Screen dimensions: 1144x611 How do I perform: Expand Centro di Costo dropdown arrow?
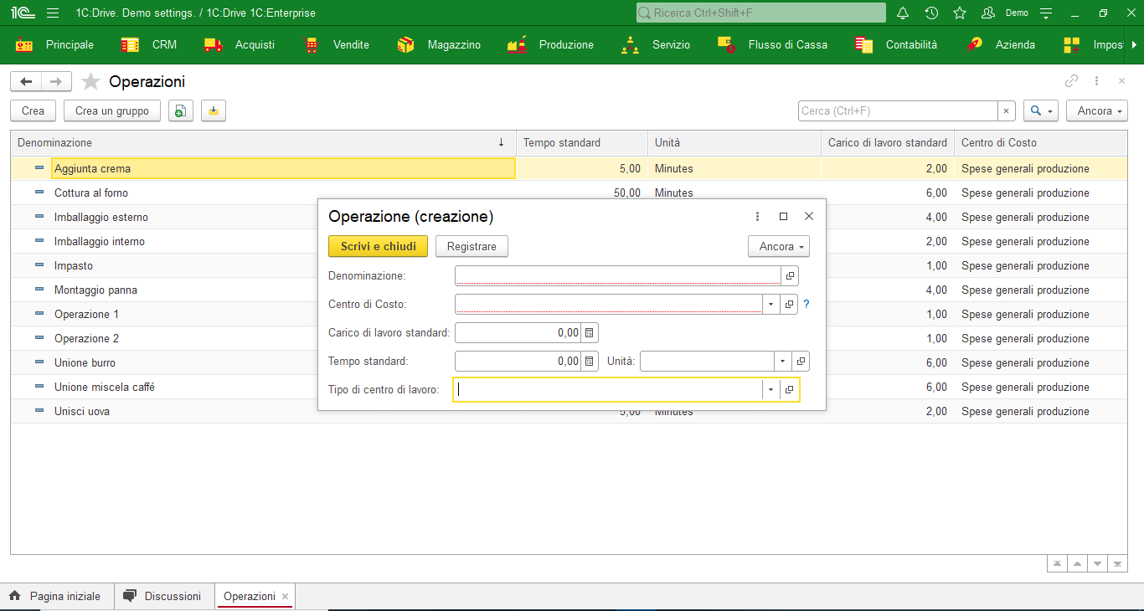tap(770, 304)
